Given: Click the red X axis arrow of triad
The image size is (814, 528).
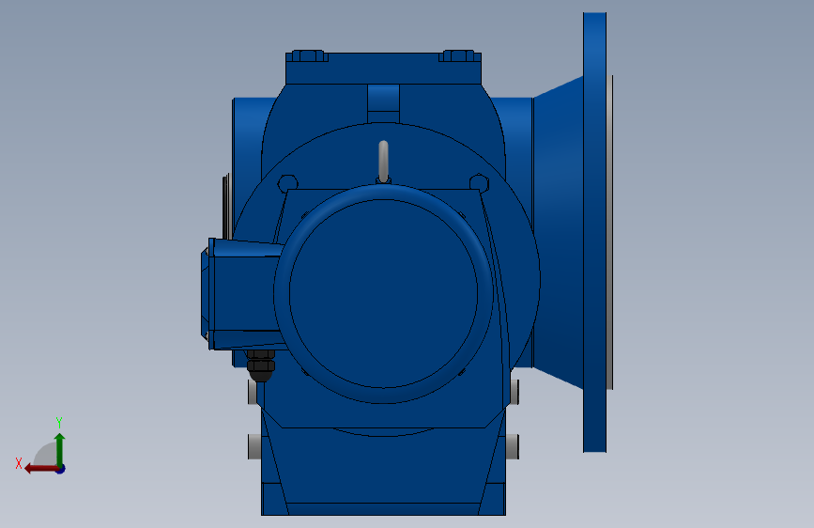Looking at the screenshot, I should pos(41,469).
